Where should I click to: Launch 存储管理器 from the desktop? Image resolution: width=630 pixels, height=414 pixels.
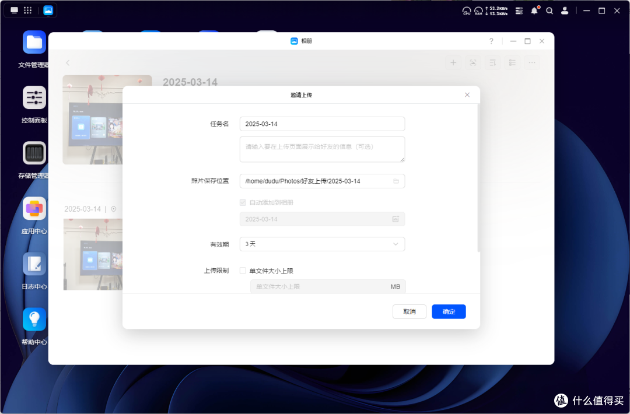pos(34,153)
